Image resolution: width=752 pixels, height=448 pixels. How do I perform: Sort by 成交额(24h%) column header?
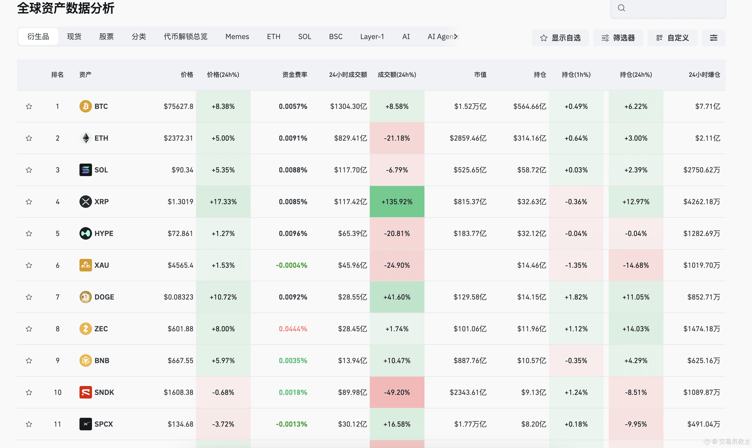point(397,74)
